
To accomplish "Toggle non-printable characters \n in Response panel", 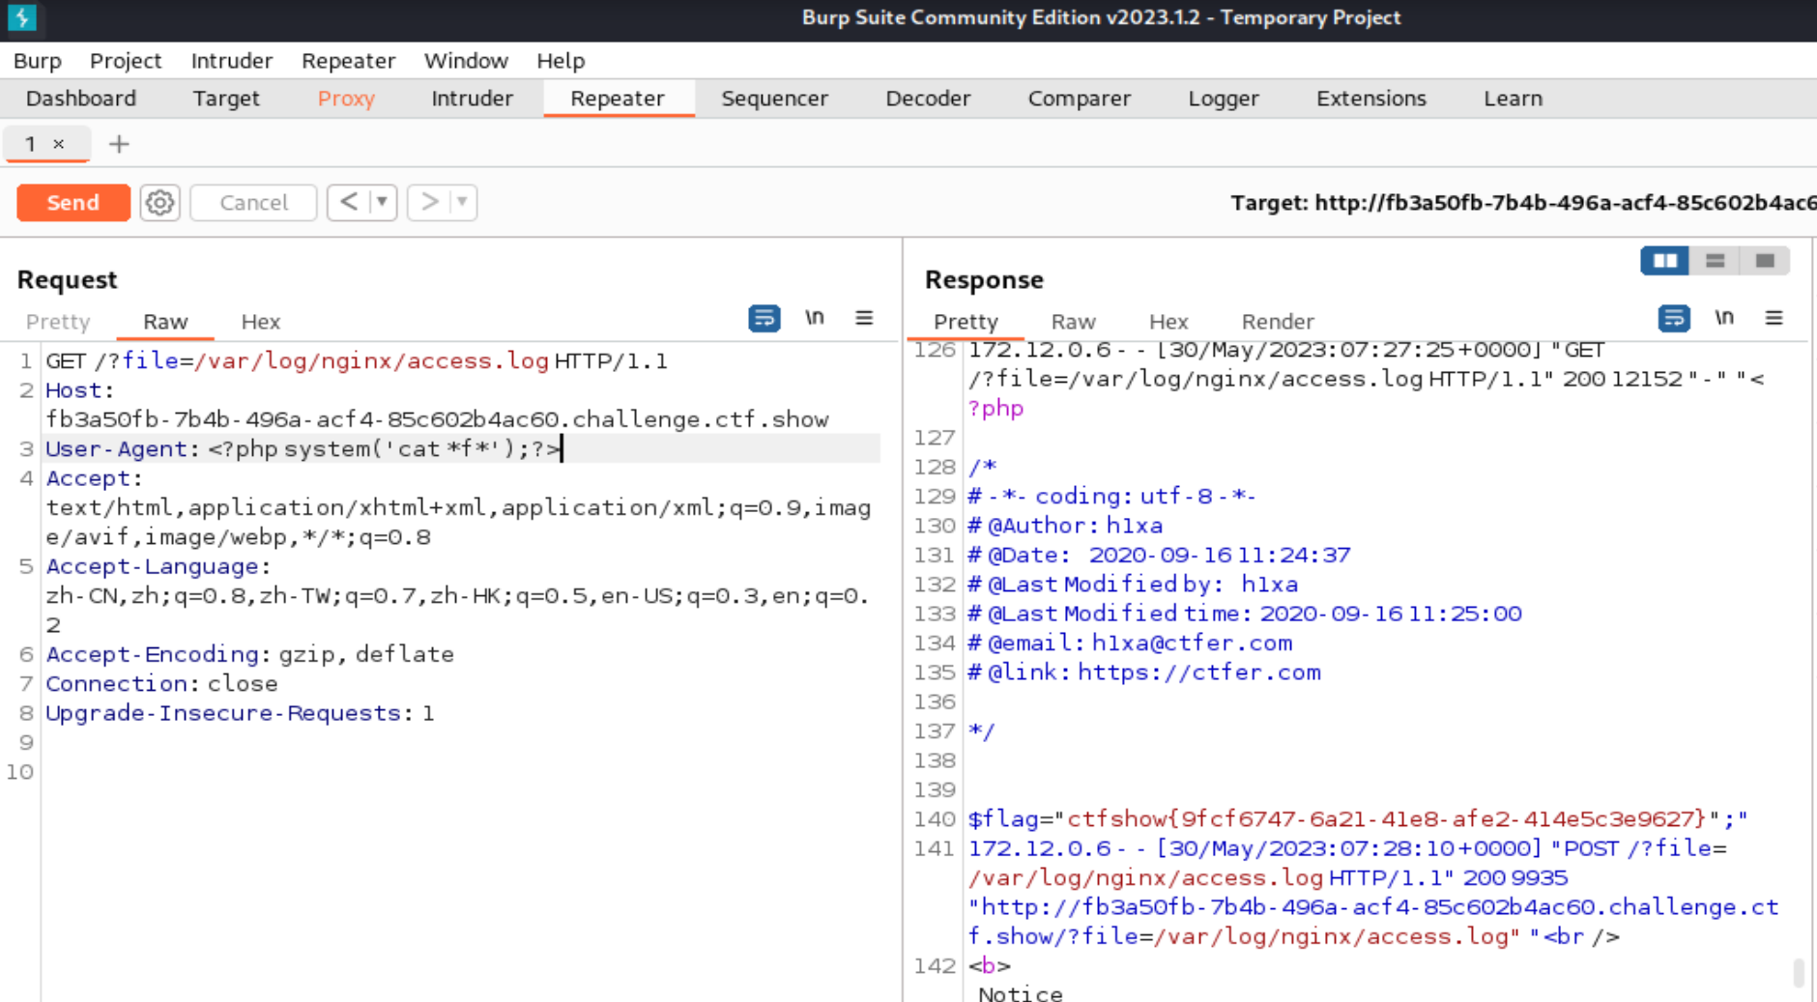I will (x=1724, y=318).
